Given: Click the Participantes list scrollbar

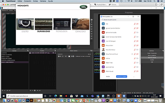Looking at the screenshot, I should [x=140, y=56].
